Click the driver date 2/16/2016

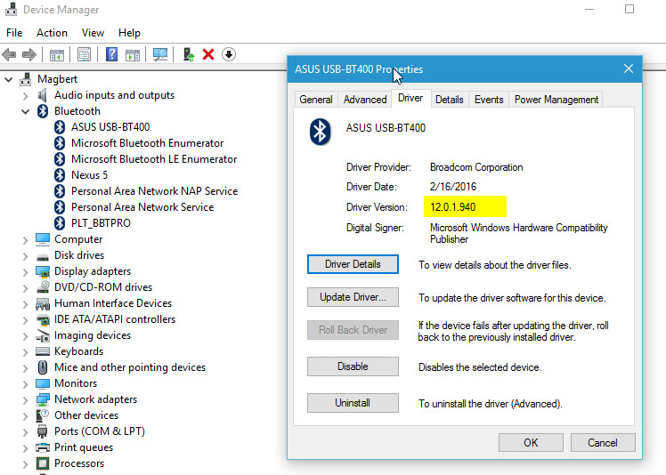[x=453, y=187]
